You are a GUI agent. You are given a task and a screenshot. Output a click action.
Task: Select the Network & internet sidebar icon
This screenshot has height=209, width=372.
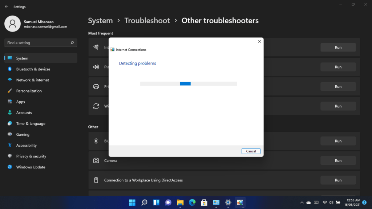click(x=10, y=80)
